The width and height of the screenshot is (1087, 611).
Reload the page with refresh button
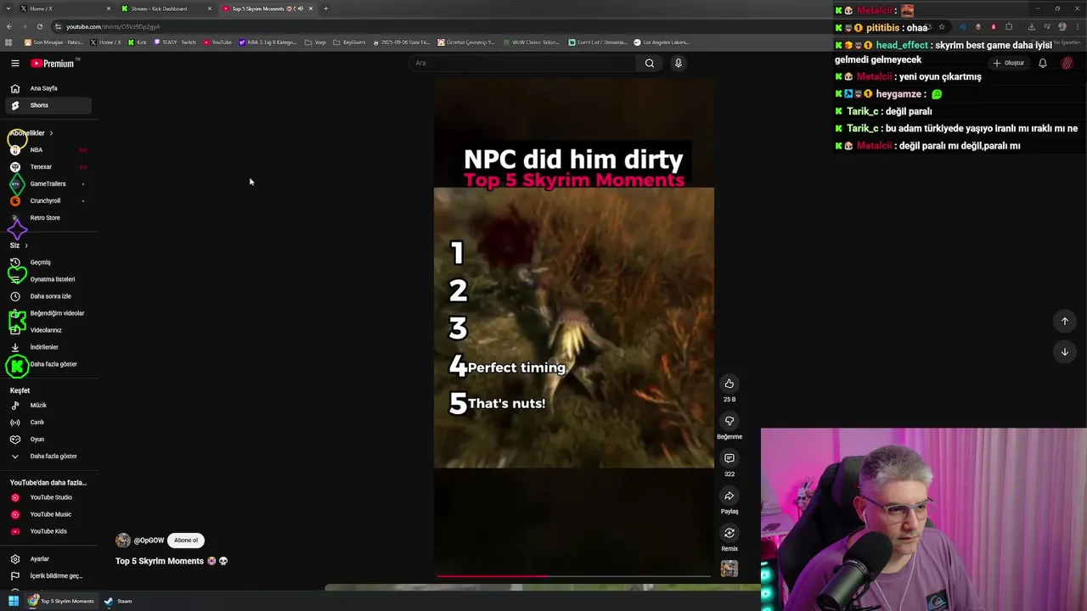39,26
